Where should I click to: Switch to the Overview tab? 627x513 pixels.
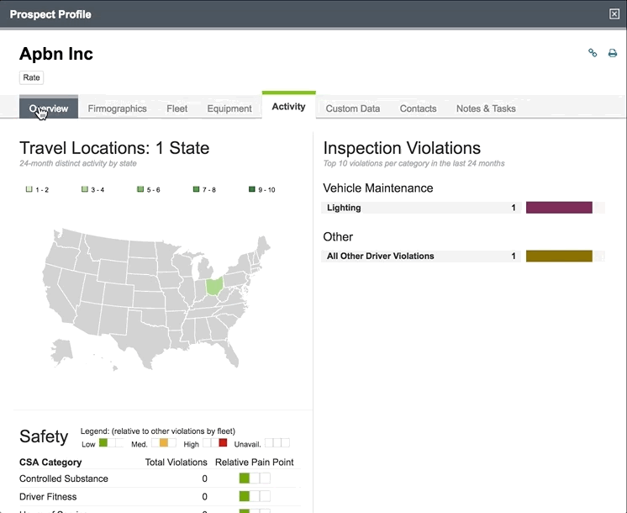49,108
